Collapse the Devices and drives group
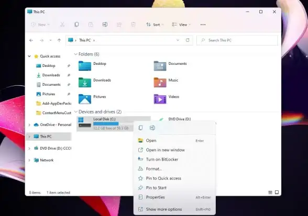 click(x=75, y=112)
